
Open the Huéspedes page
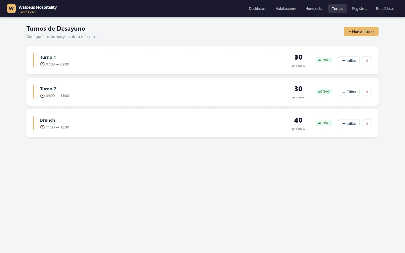coord(314,8)
